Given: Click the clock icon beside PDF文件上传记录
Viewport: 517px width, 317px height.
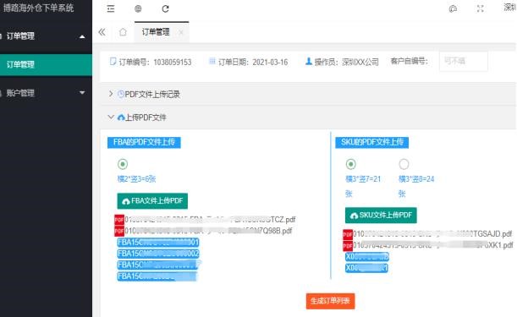Looking at the screenshot, I should pyautogui.click(x=121, y=94).
